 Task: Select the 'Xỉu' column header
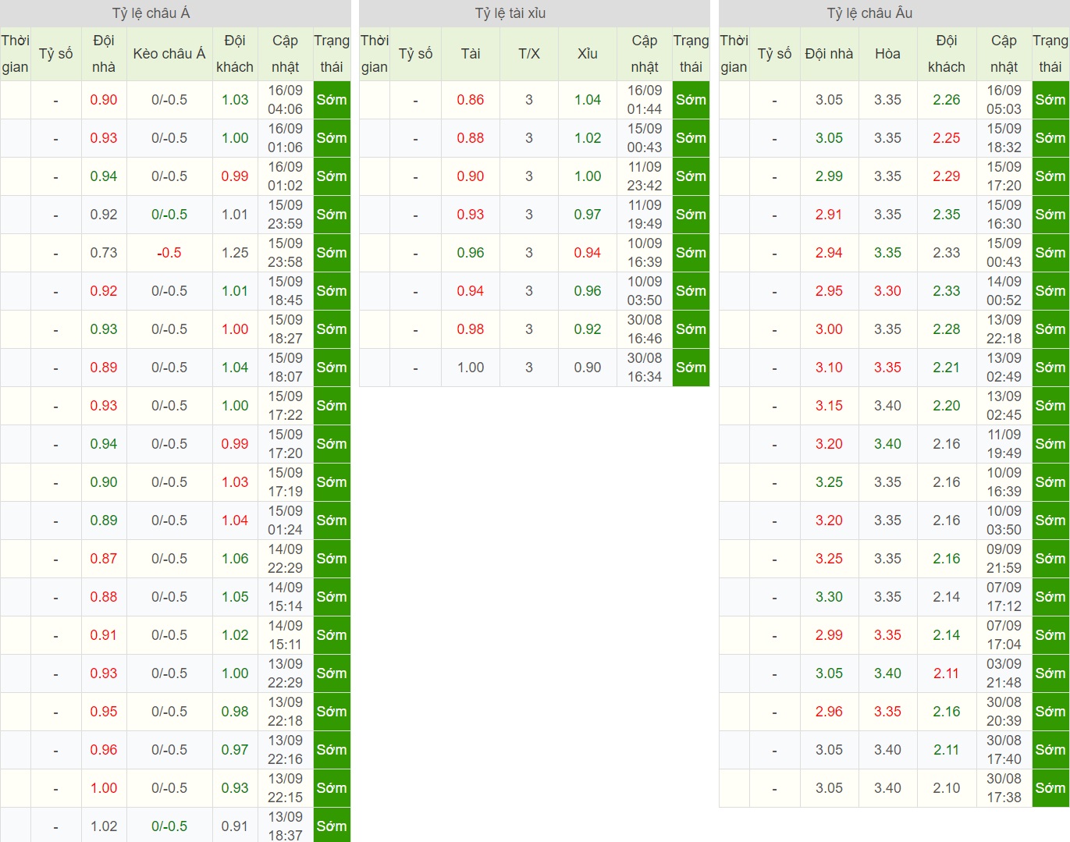[x=588, y=54]
